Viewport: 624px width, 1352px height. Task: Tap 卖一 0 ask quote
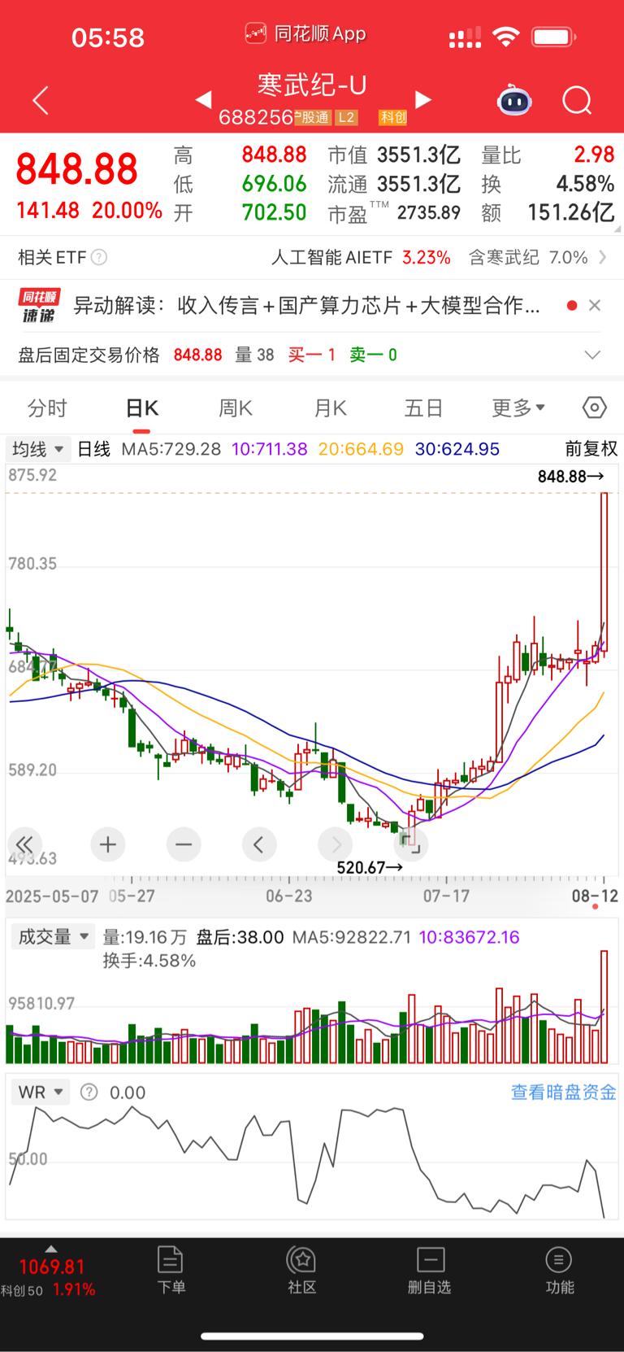point(374,355)
